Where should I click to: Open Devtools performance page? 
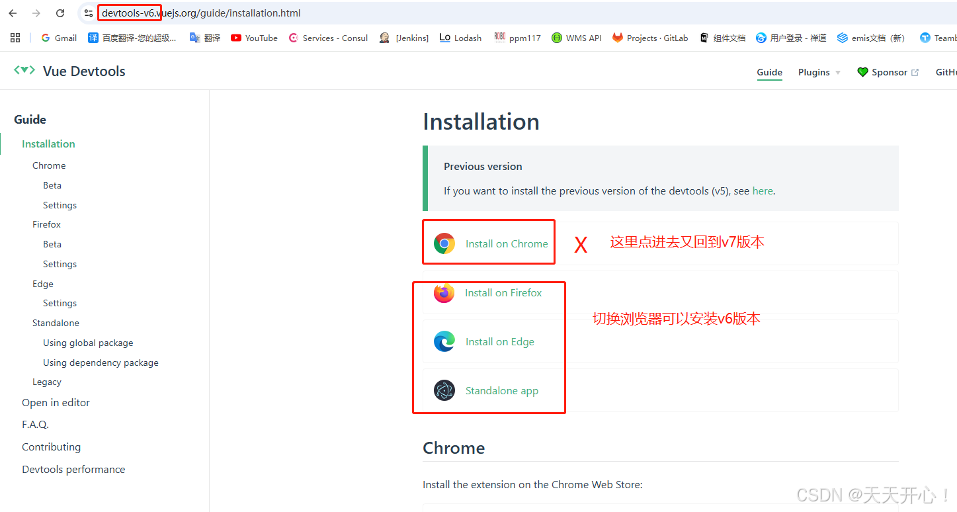pyautogui.click(x=73, y=469)
